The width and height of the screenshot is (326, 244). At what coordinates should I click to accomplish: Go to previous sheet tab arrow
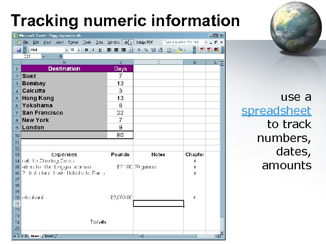(18, 236)
